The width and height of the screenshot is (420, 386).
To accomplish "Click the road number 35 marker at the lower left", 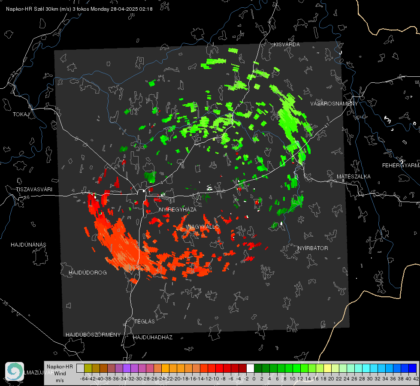I will coord(5,303).
